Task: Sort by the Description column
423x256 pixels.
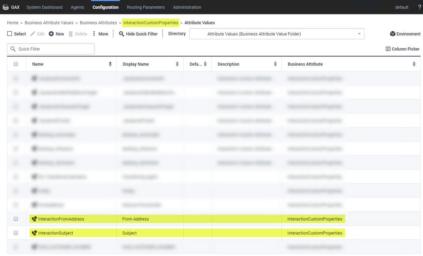Action: pyautogui.click(x=275, y=64)
